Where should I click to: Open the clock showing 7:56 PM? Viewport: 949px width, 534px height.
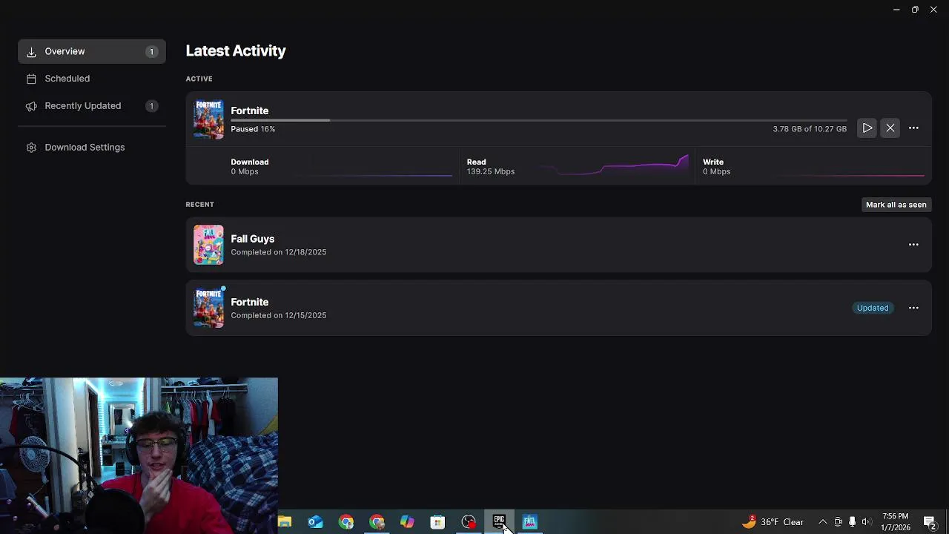(x=896, y=522)
